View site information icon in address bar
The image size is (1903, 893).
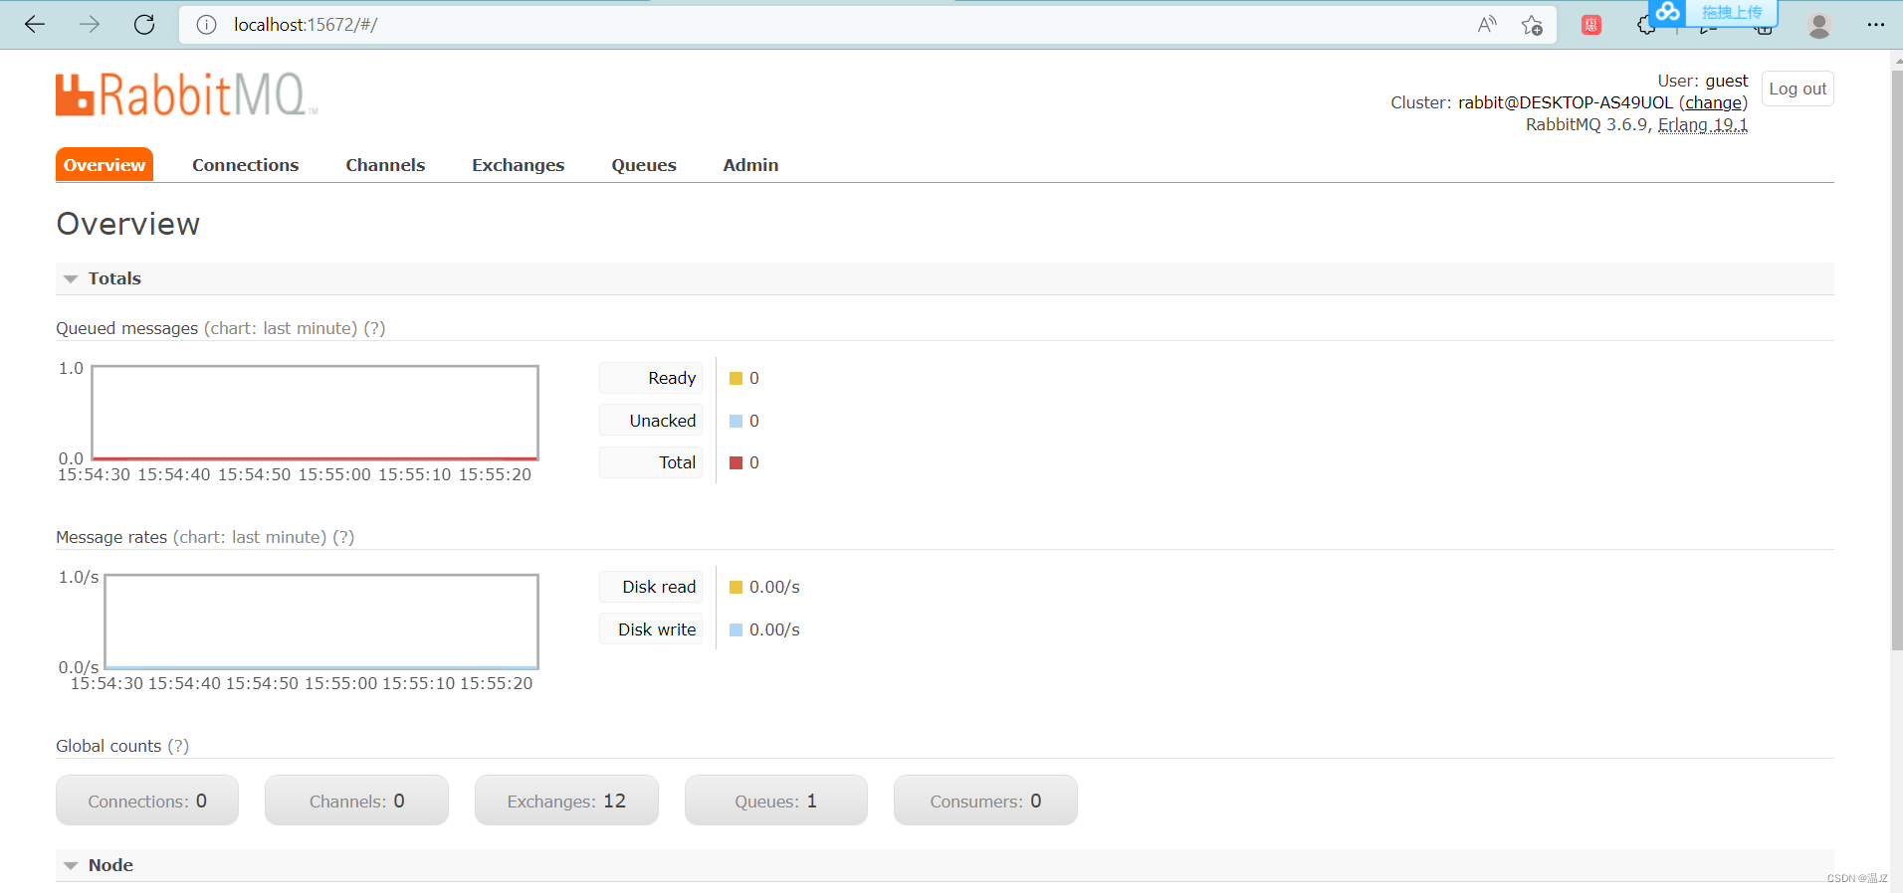(x=206, y=25)
